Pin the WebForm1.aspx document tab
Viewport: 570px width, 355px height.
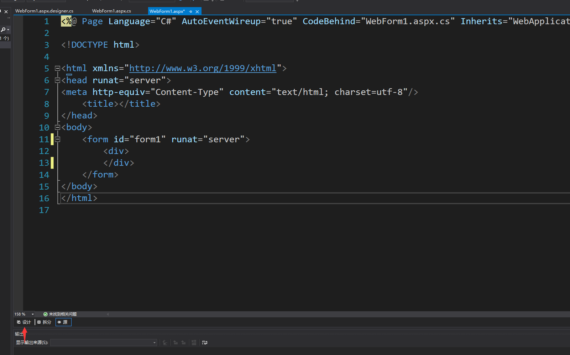pyautogui.click(x=191, y=11)
